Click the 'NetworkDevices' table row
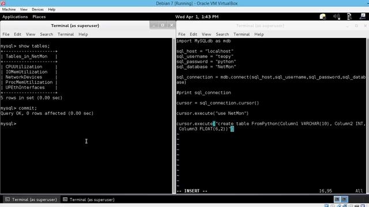Viewport: 369px width, 207px height. point(29,77)
